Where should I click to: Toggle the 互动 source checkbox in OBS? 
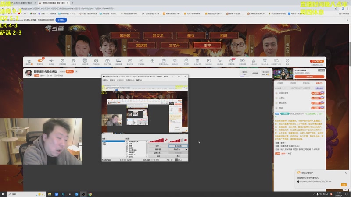[127, 144]
